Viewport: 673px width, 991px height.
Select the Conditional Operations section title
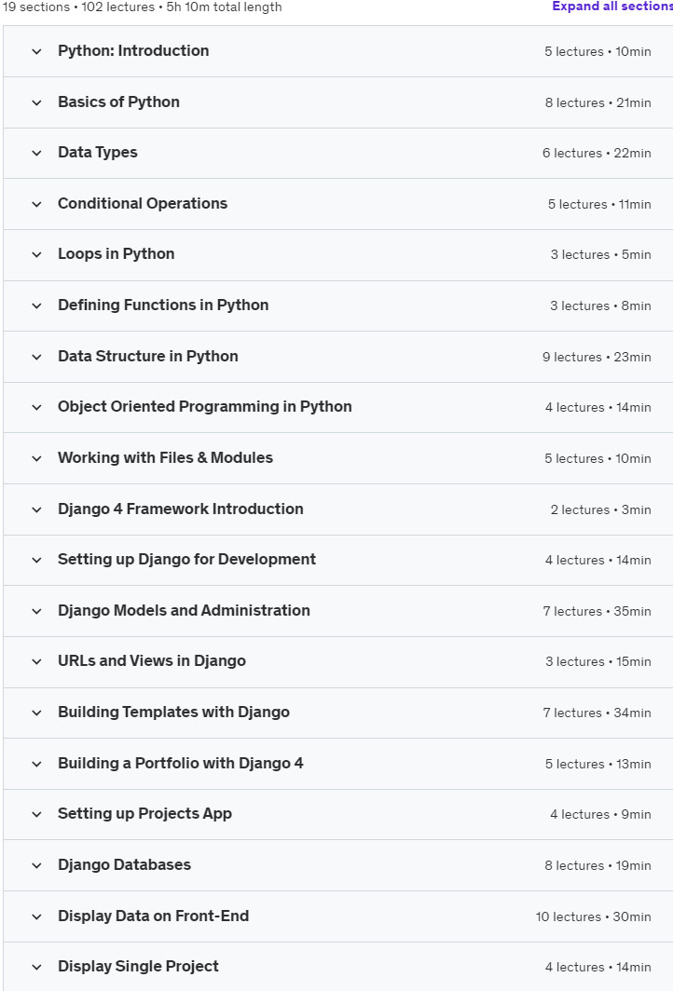[x=143, y=203]
